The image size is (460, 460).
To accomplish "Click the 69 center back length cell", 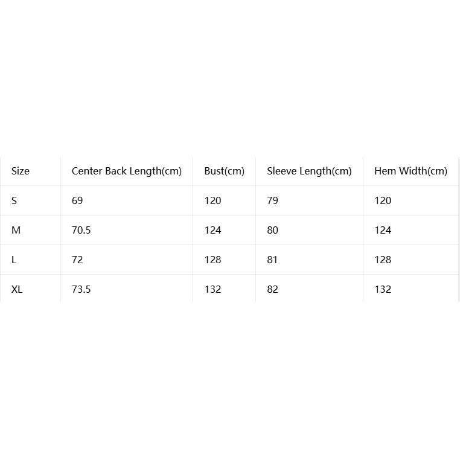I will (77, 200).
